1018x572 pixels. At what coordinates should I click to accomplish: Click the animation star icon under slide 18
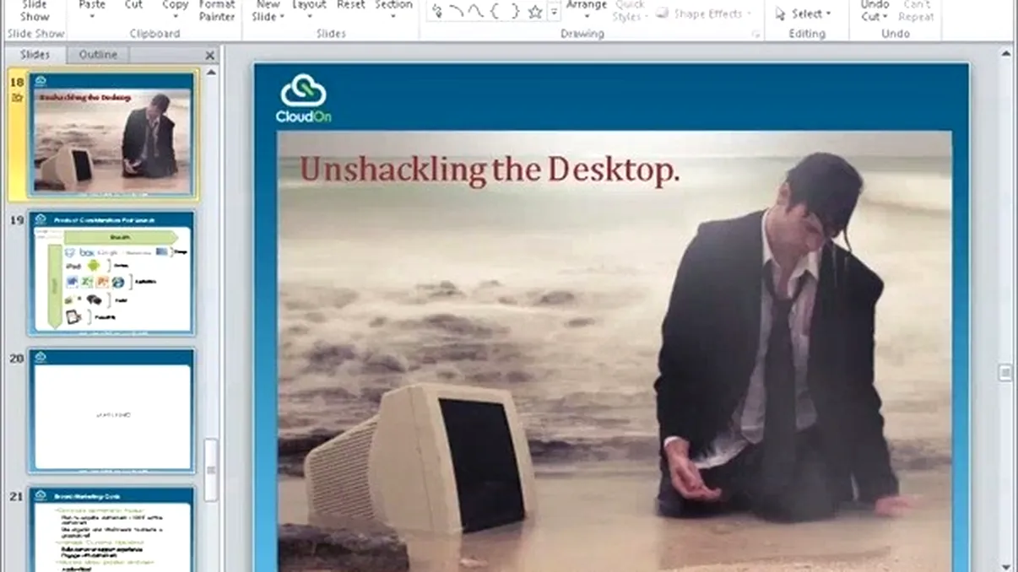tap(17, 98)
